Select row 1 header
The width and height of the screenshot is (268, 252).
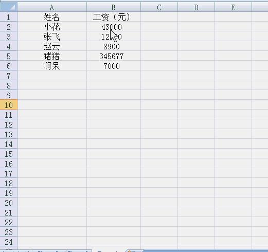[9, 16]
